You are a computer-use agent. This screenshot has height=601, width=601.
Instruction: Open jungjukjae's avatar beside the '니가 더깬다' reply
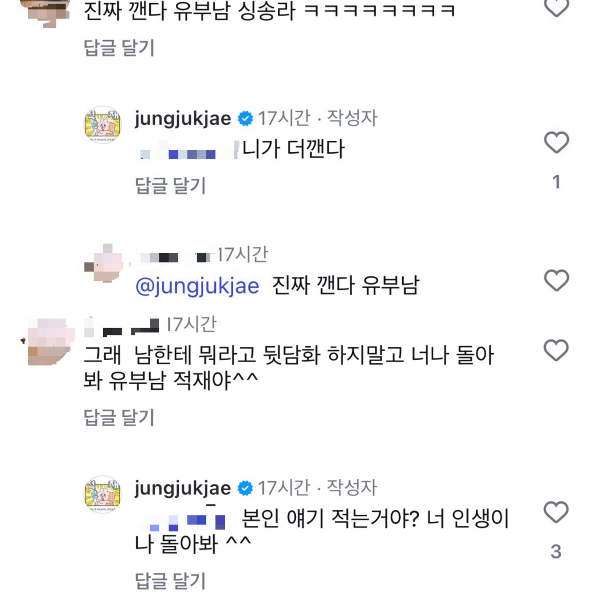(x=103, y=125)
